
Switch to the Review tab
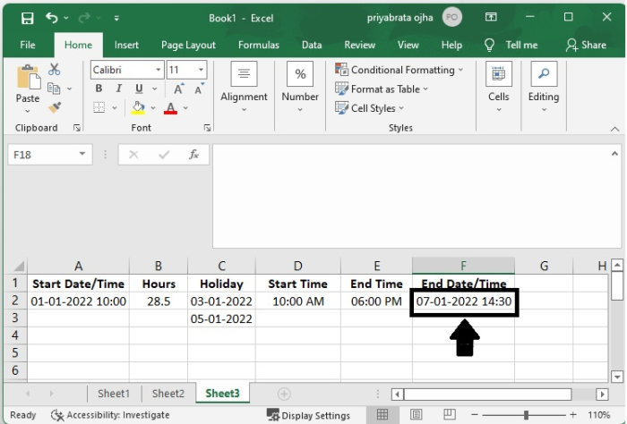pos(359,45)
